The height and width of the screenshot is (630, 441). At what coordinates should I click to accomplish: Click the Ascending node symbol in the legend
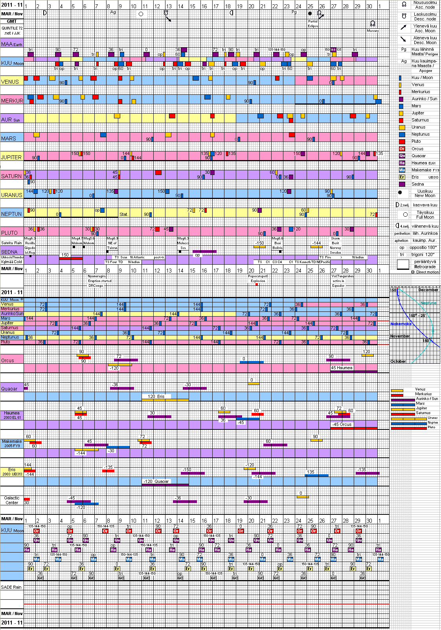[x=404, y=4]
